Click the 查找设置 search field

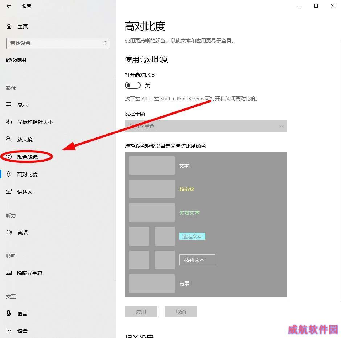(58, 43)
